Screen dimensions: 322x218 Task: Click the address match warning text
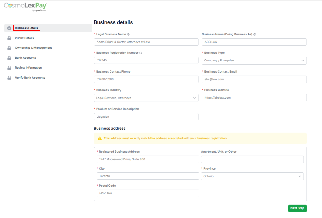(x=165, y=139)
